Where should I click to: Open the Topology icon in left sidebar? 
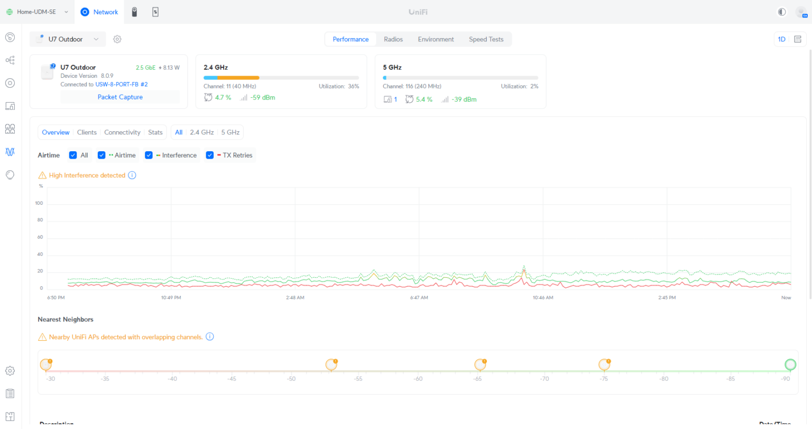click(10, 60)
